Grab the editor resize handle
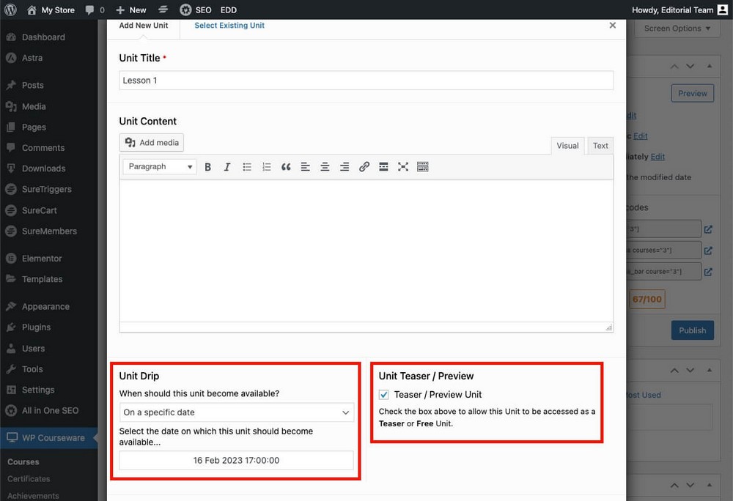Screen dimensions: 733x501 (x=608, y=328)
